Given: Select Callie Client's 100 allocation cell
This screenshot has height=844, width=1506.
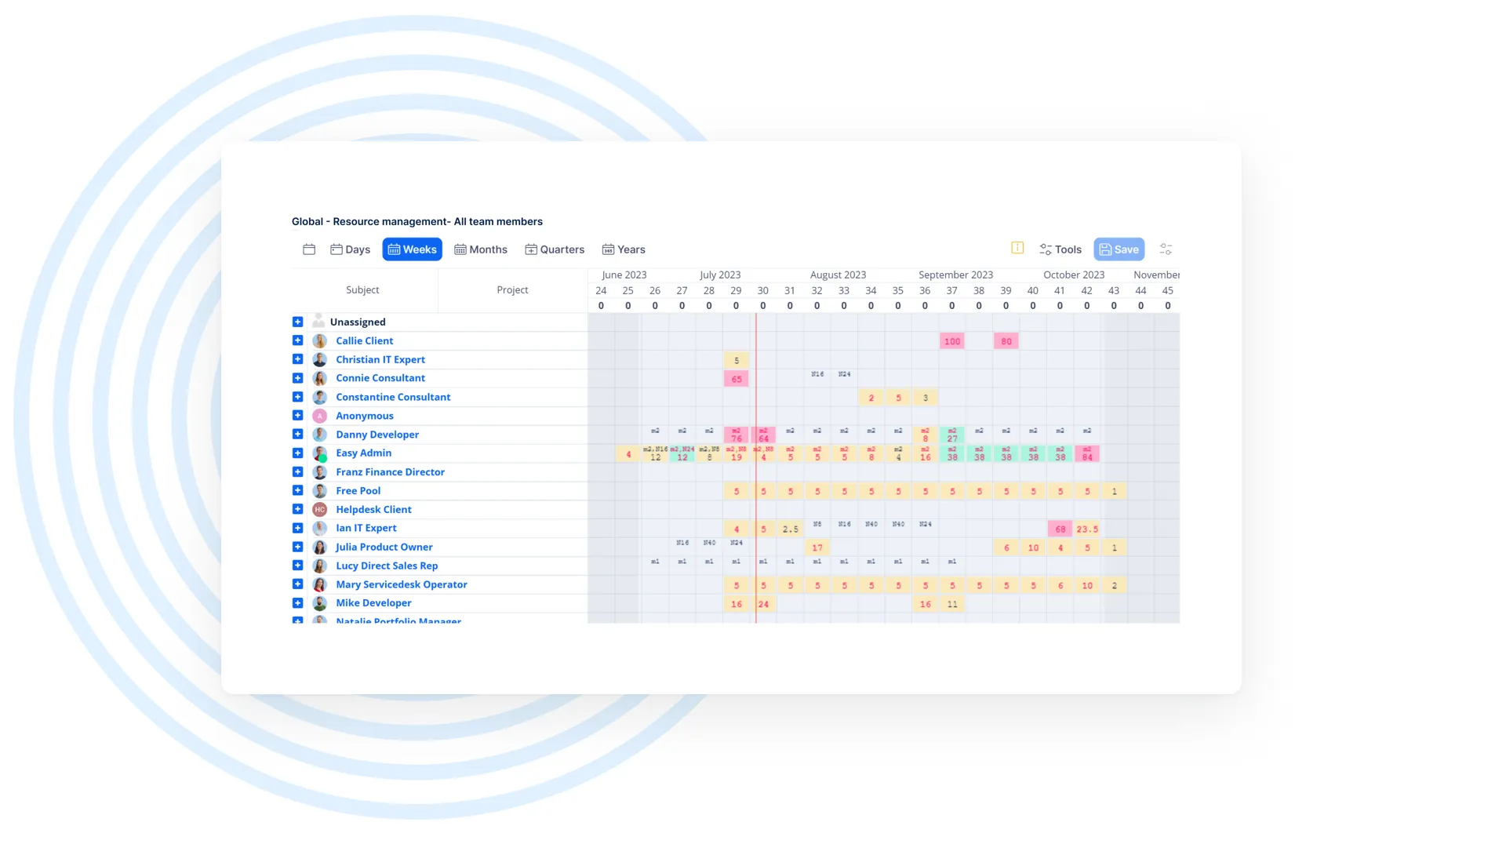Looking at the screenshot, I should pyautogui.click(x=951, y=341).
